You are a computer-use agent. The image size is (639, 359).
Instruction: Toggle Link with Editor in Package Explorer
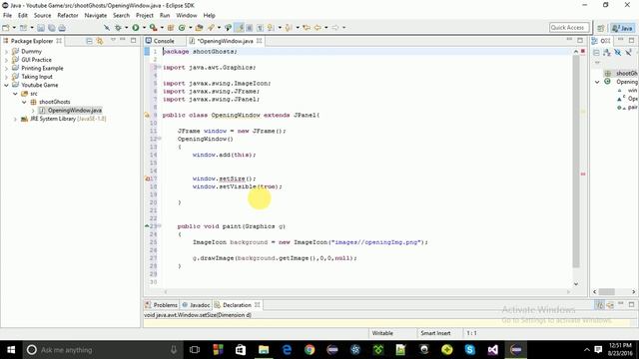[100, 41]
